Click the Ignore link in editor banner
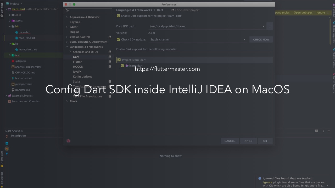The height and width of the screenshot is (188, 335). click(321, 13)
